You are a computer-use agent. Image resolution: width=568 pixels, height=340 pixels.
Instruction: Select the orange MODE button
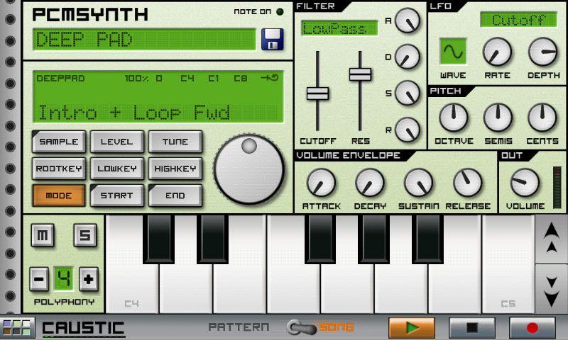(59, 195)
